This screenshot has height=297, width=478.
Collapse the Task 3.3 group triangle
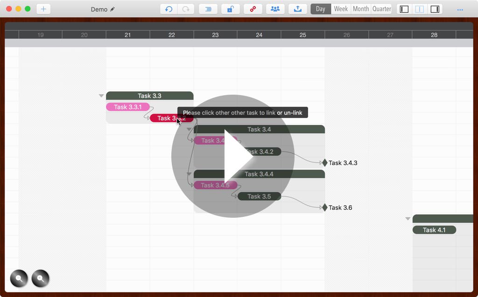tap(101, 96)
